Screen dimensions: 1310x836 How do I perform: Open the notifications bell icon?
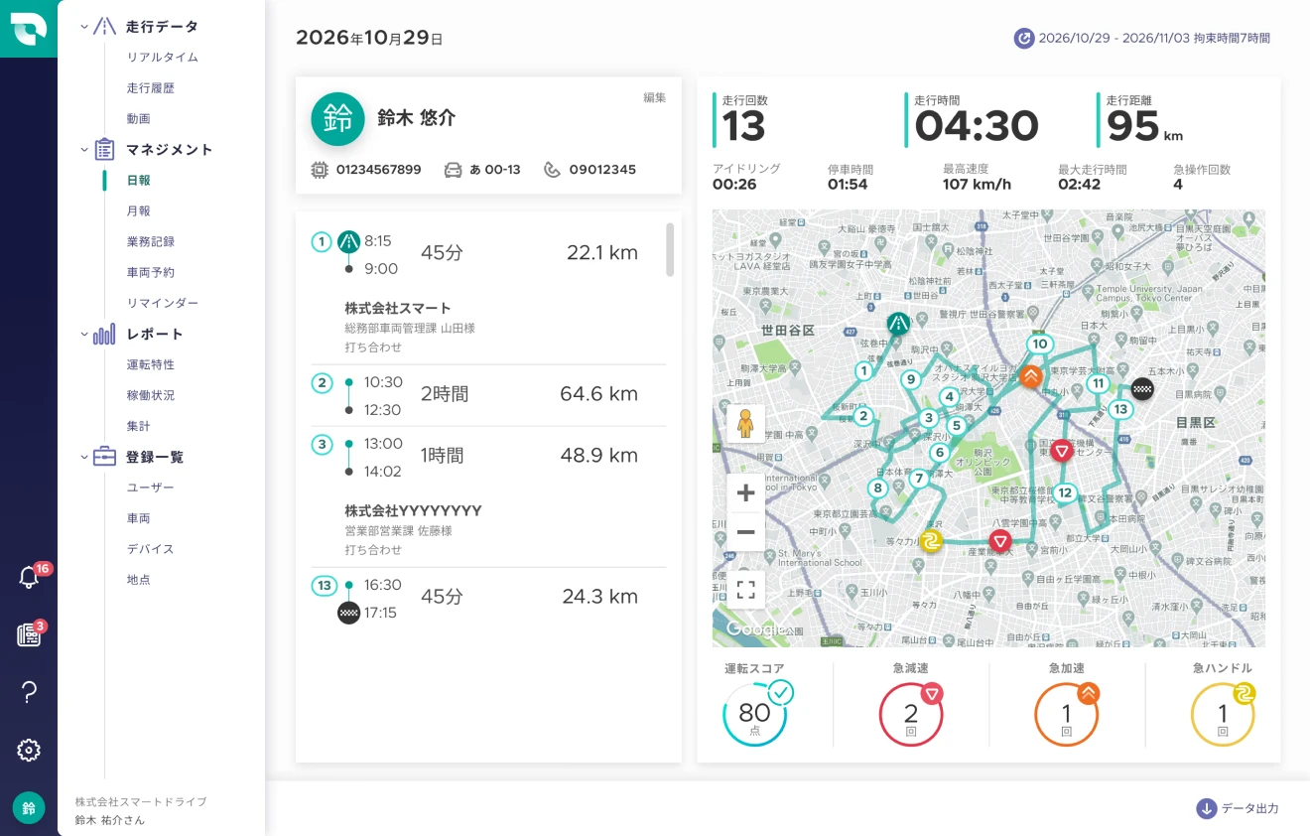click(x=29, y=578)
